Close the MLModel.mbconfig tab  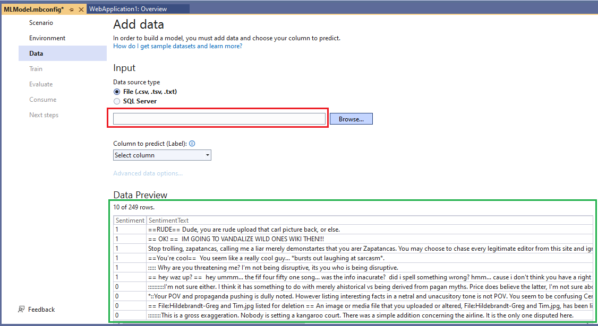click(x=81, y=8)
